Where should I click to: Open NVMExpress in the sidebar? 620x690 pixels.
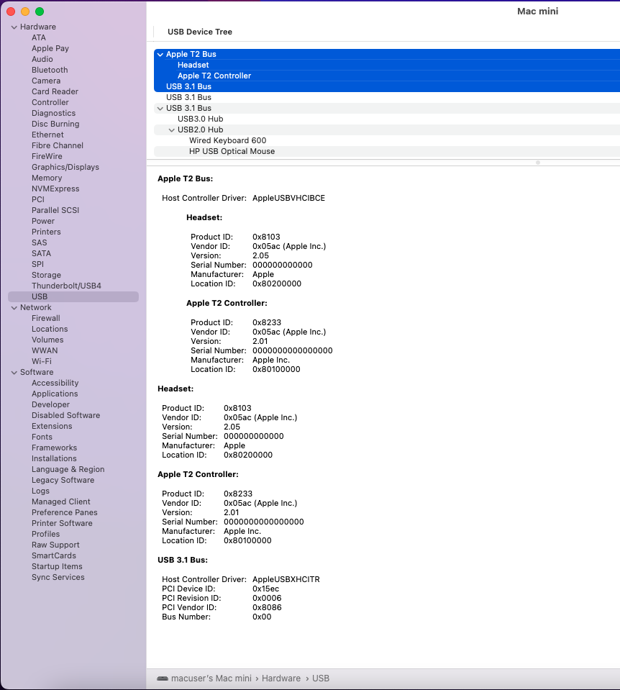pos(55,189)
